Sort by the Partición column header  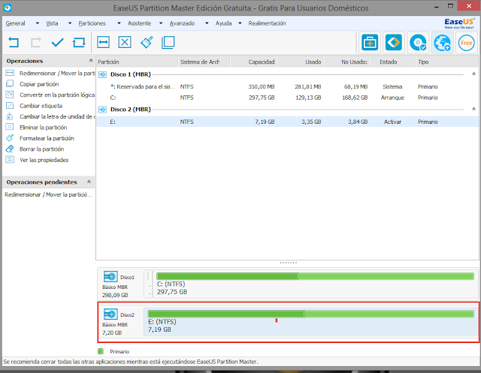tap(137, 62)
